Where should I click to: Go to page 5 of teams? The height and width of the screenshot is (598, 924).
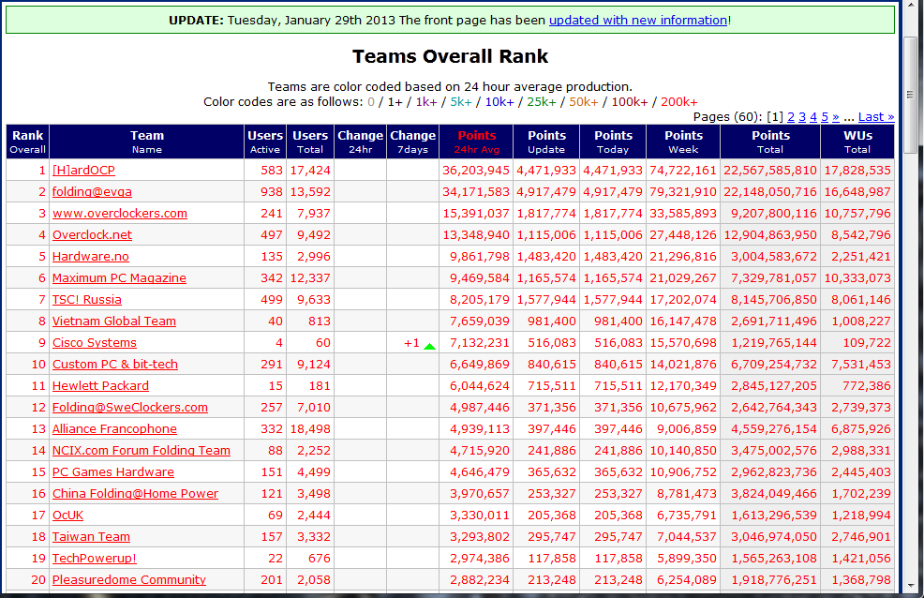(825, 116)
